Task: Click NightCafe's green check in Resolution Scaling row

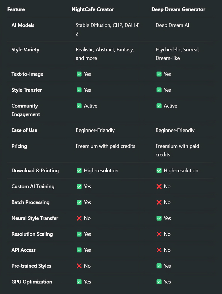Action: pyautogui.click(x=79, y=234)
